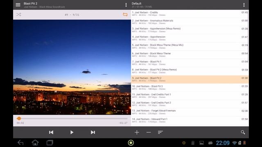The width and height of the screenshot is (262, 147).
Task: Click the playlist scrollbar
Action: coord(248,36)
